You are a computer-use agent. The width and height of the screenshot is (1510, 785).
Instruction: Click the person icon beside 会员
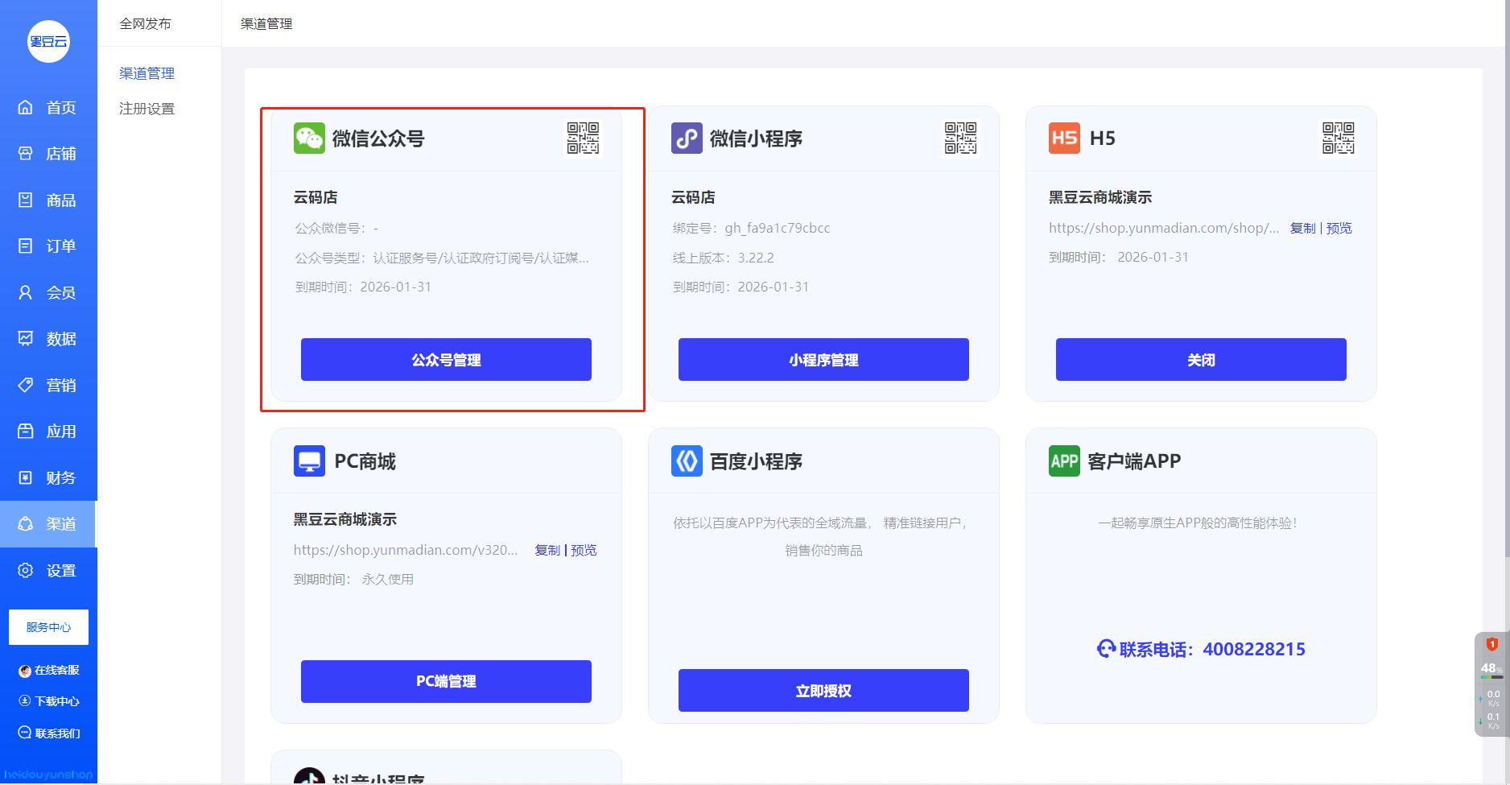coord(26,292)
